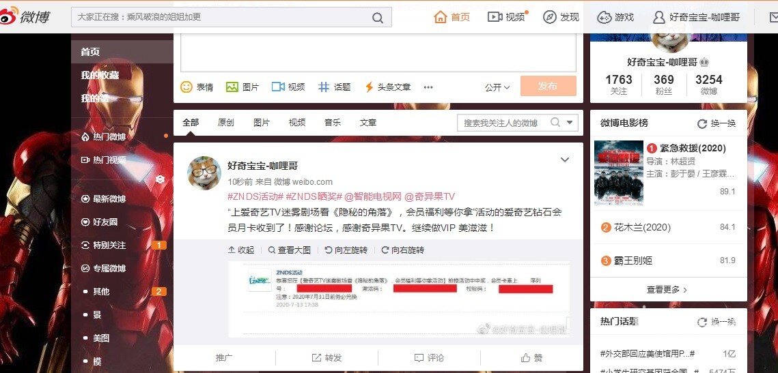Click the mail icon at top right
The width and height of the screenshot is (778, 373).
point(772,18)
